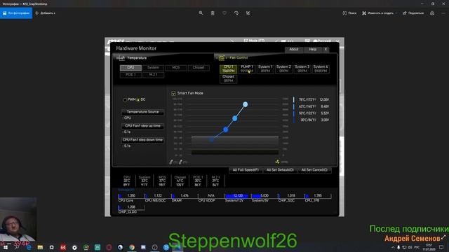Select the M.2 1 temperature button
This screenshot has width=449, height=252.
153,75
